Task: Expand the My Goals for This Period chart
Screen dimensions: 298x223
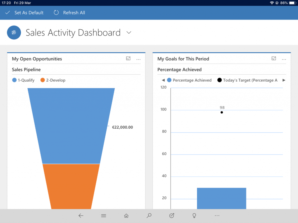Action: pyautogui.click(x=274, y=59)
